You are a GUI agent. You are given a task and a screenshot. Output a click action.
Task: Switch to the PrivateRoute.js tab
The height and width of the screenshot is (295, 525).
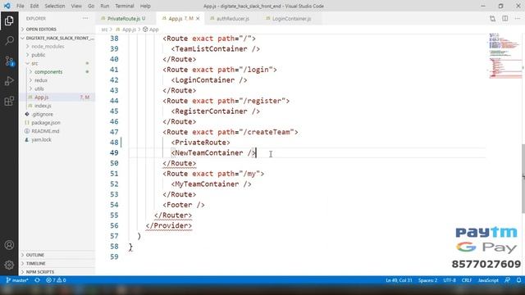pos(126,18)
